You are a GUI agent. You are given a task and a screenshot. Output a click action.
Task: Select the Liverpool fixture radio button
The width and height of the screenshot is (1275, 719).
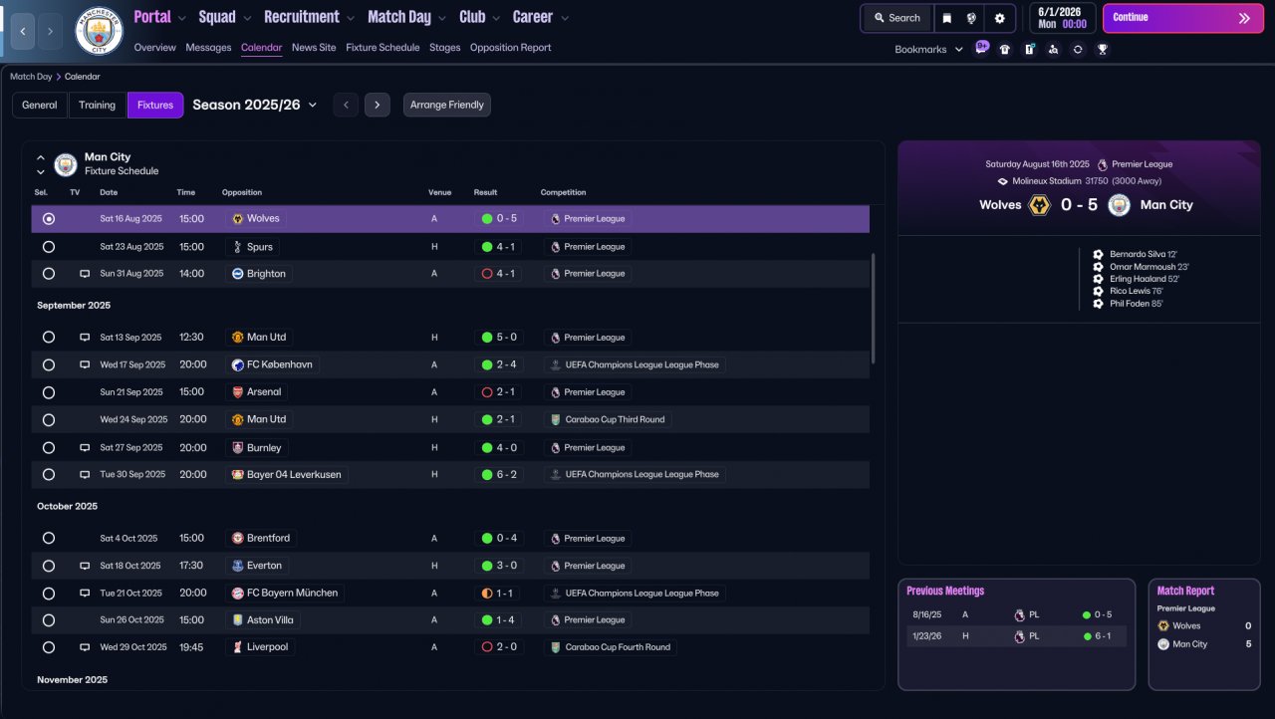(x=49, y=647)
